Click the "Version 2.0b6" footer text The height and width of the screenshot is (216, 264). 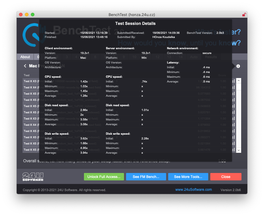231,190
